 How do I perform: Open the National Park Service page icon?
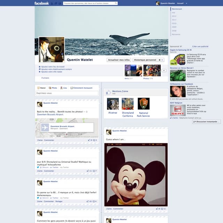coord(144,104)
